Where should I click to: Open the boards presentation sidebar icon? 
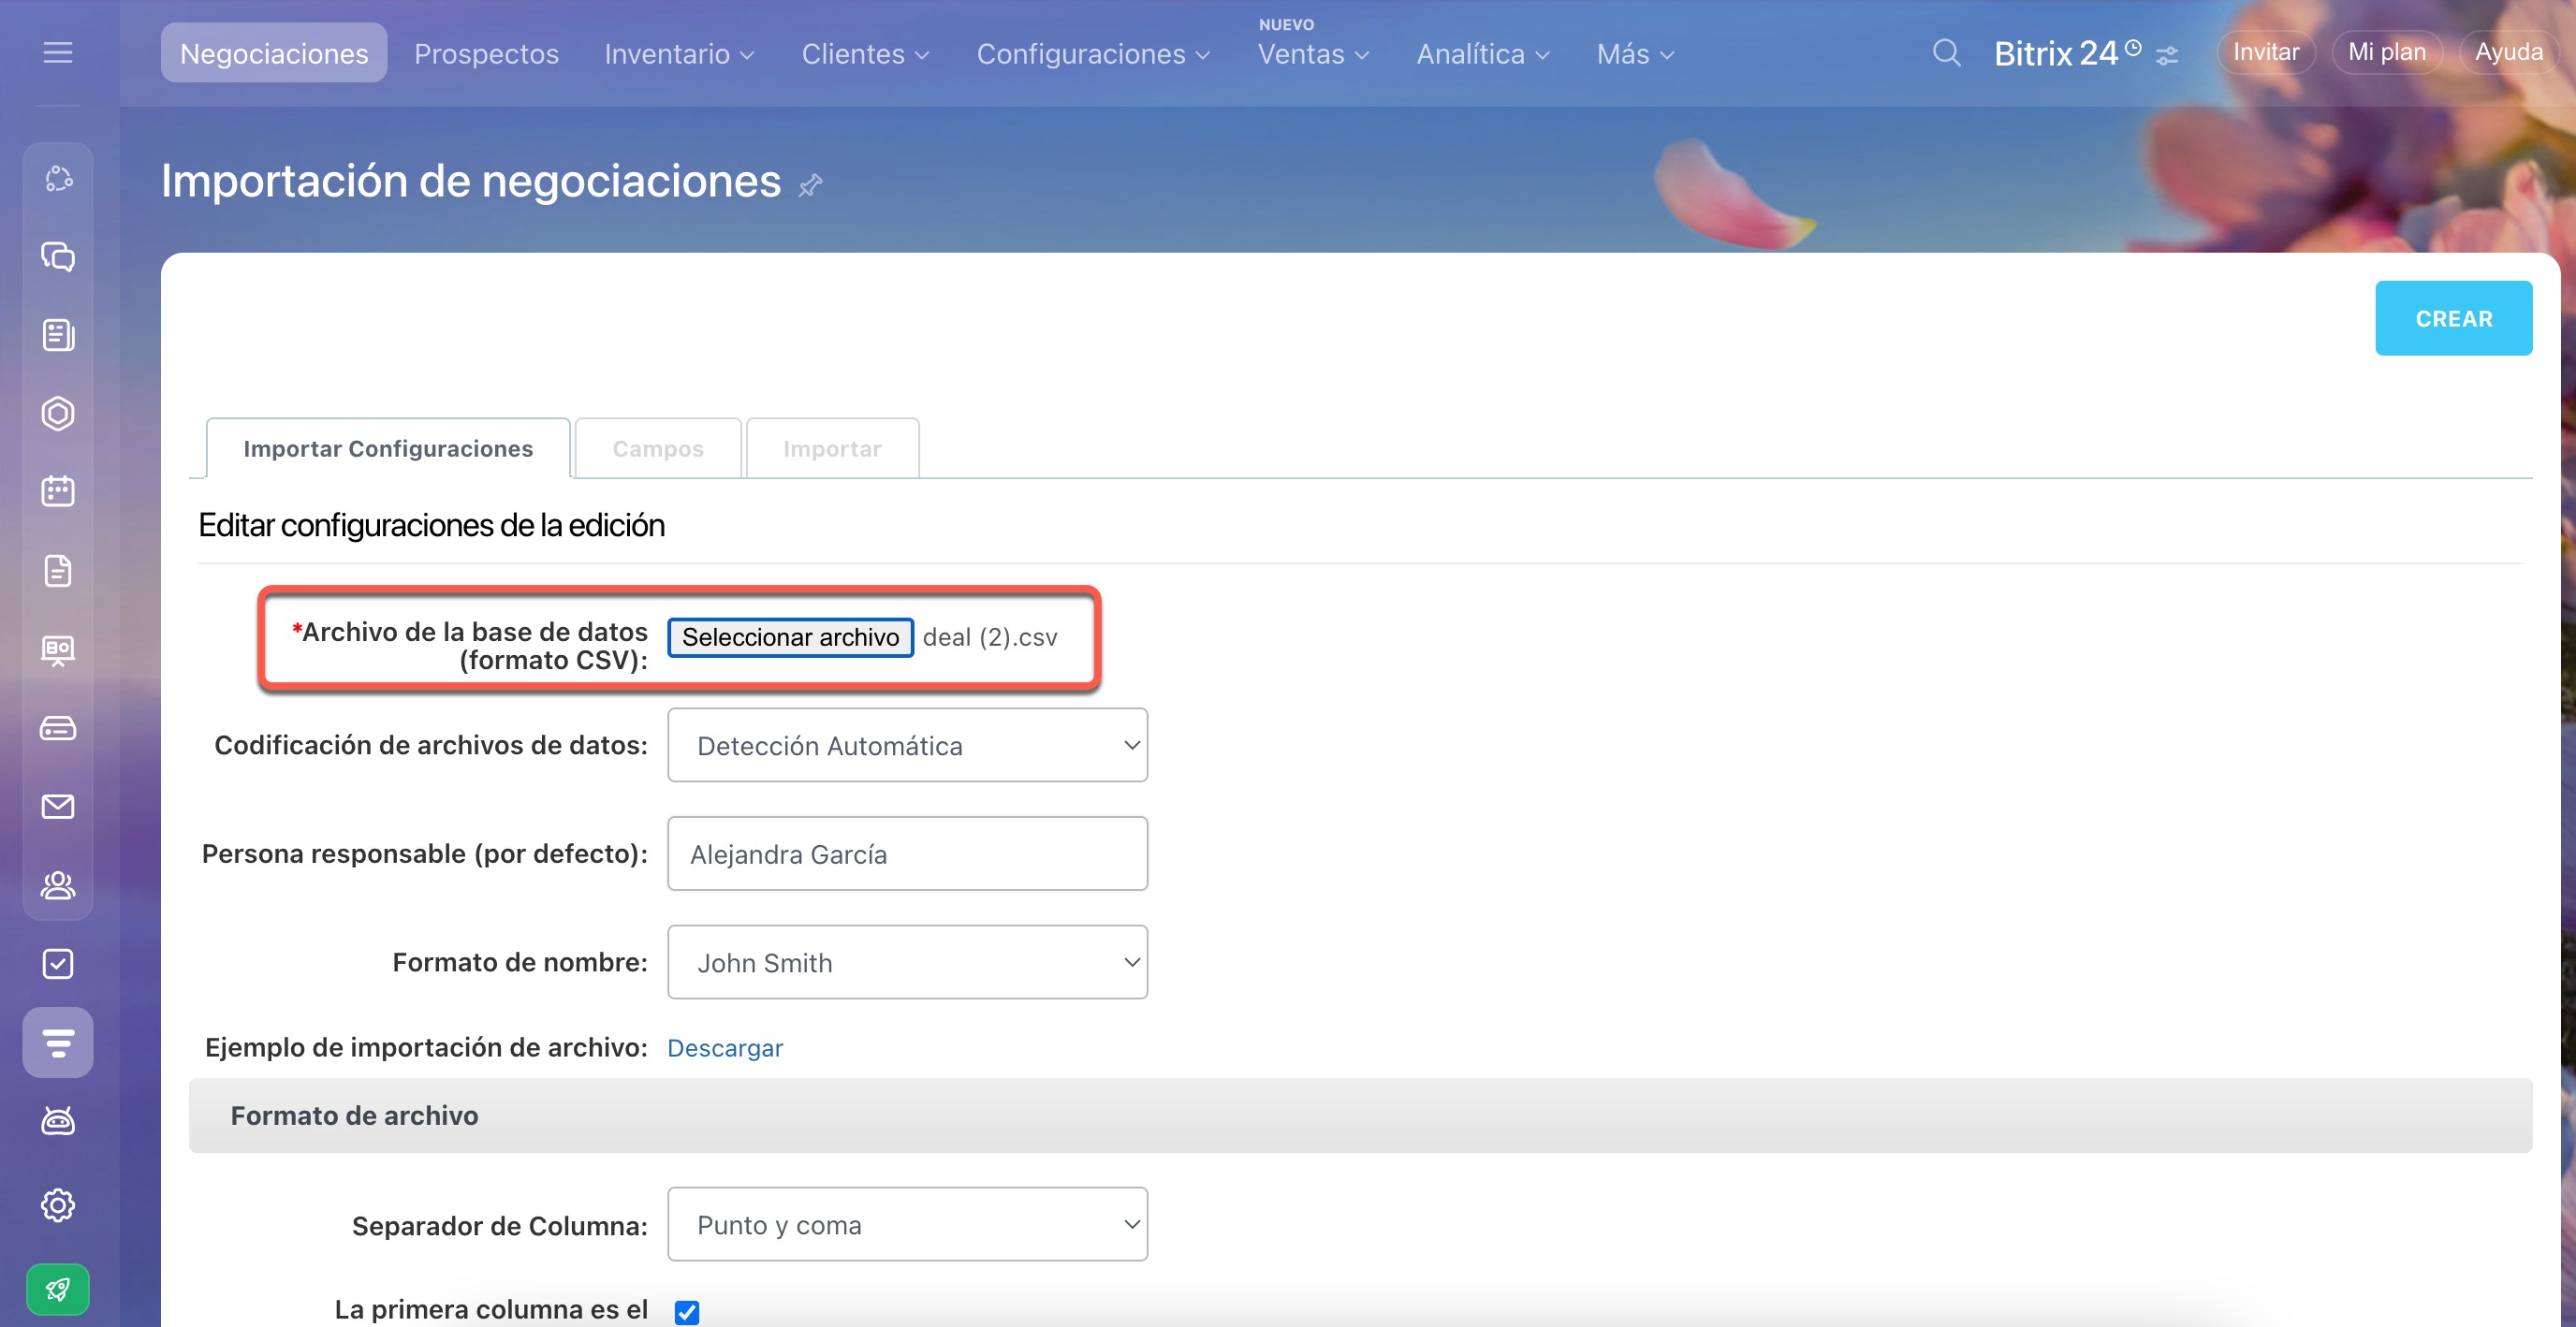pyautogui.click(x=58, y=650)
